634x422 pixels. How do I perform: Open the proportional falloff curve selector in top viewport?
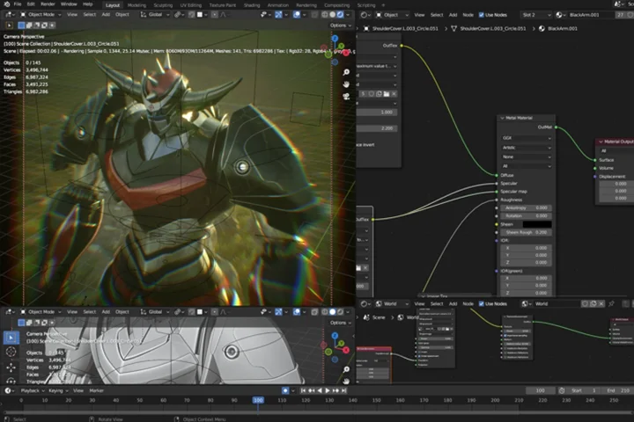(223, 15)
